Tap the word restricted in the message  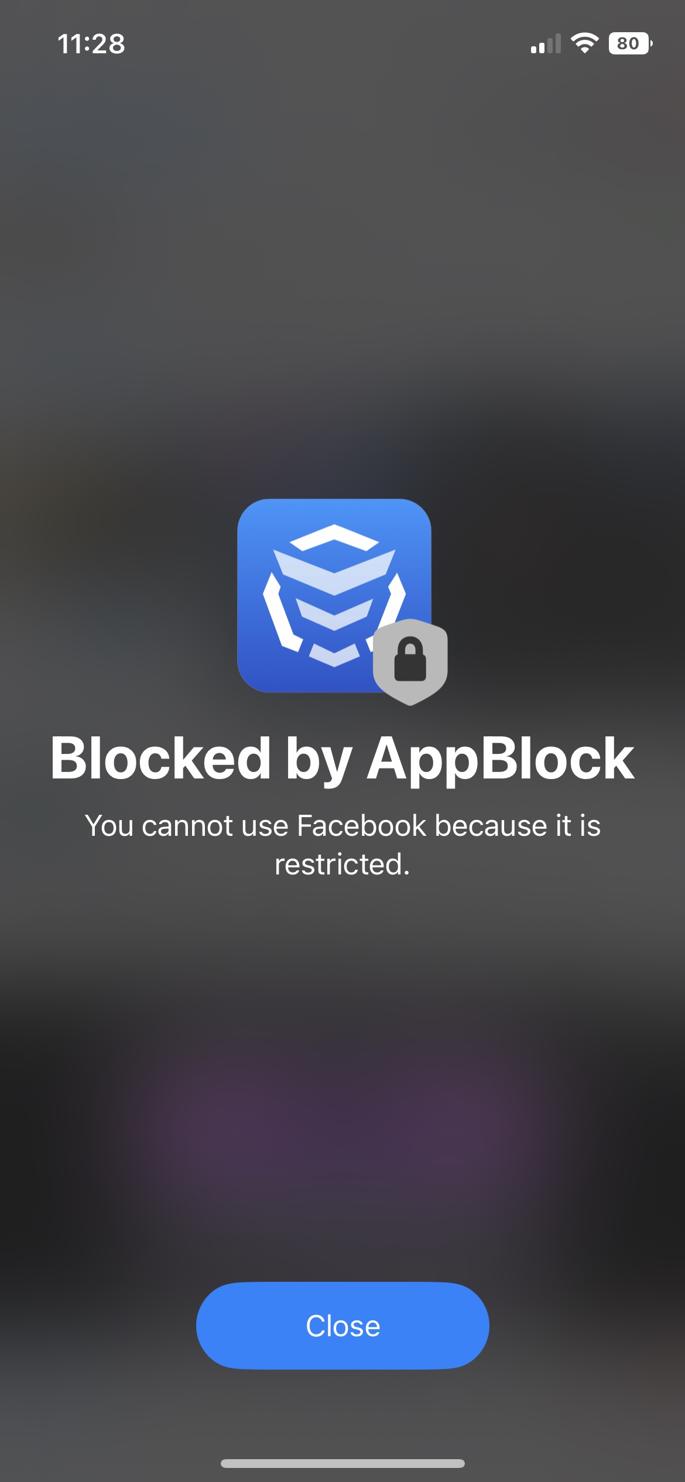click(342, 864)
